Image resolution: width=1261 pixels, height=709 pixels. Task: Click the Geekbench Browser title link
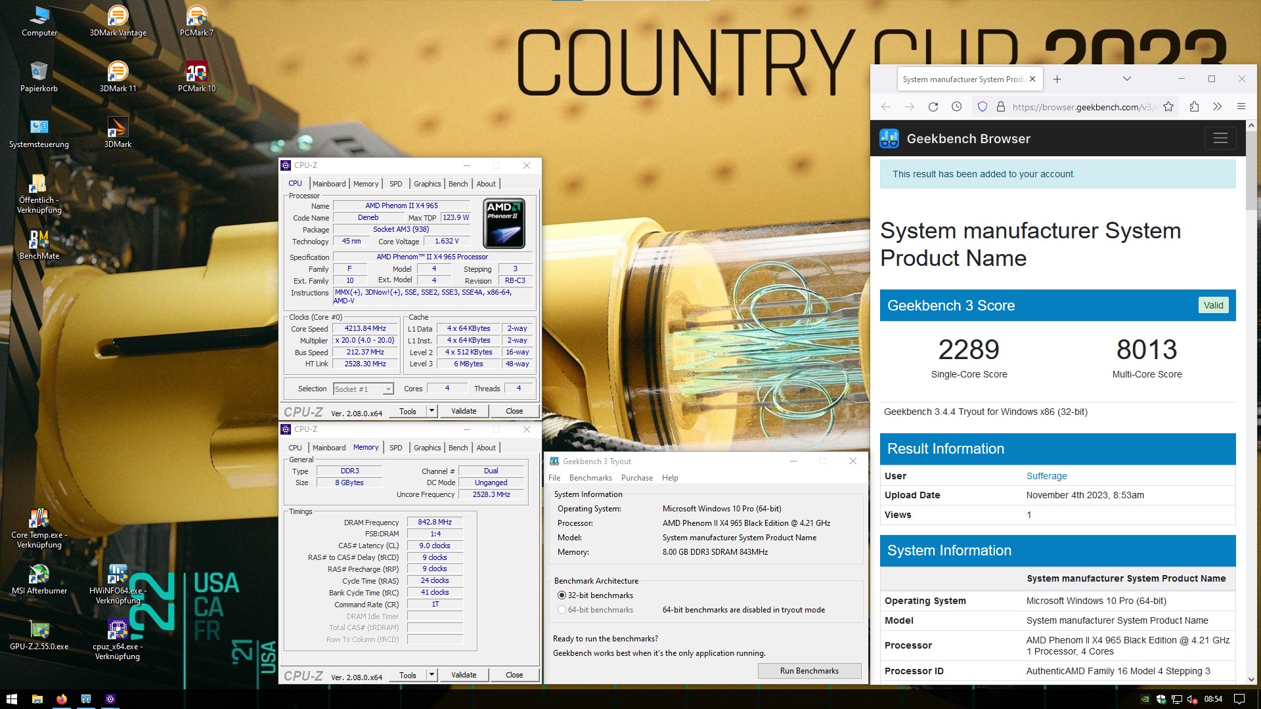(x=968, y=139)
